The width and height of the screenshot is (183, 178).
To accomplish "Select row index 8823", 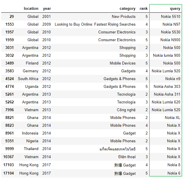I will point(10,126).
